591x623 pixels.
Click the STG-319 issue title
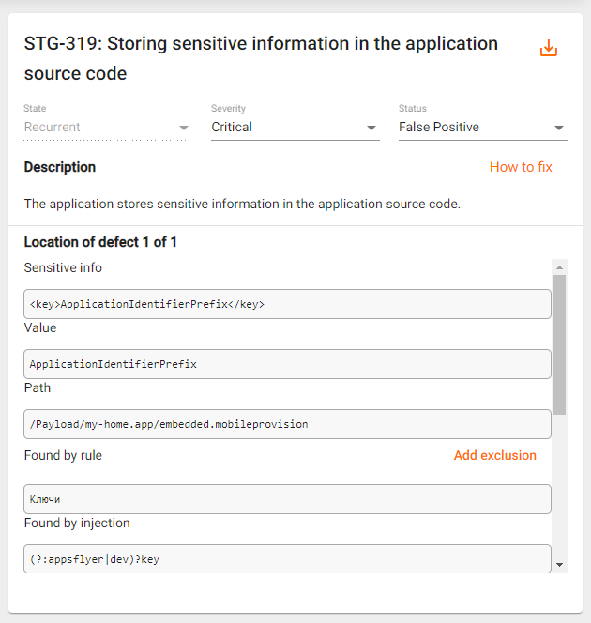261,58
